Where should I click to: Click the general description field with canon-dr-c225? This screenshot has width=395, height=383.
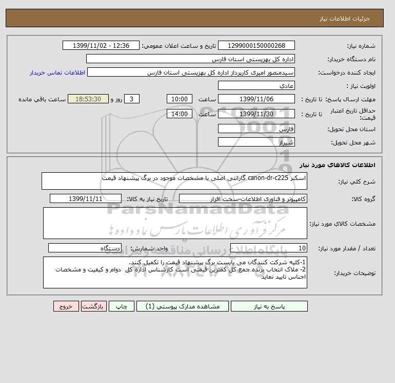174,181
